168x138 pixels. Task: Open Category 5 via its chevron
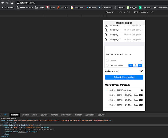tap(143, 40)
